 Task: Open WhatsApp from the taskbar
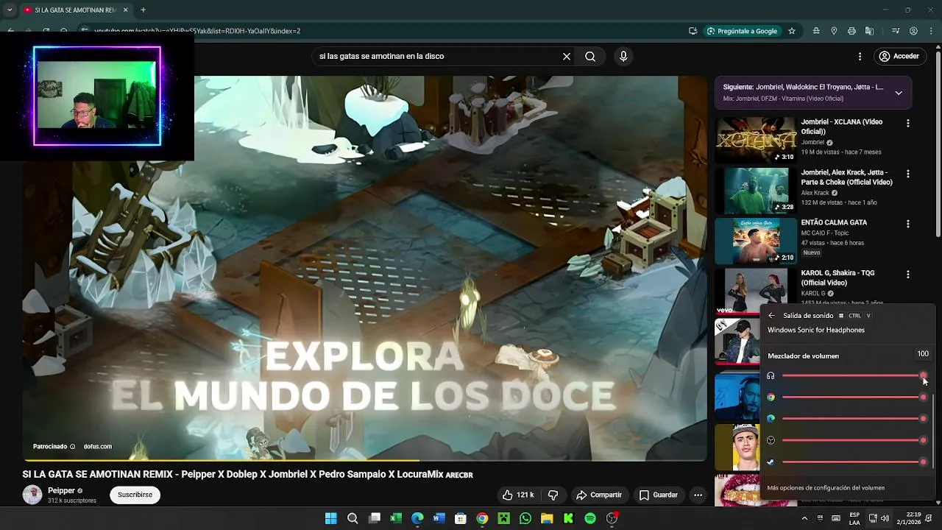coord(525,518)
